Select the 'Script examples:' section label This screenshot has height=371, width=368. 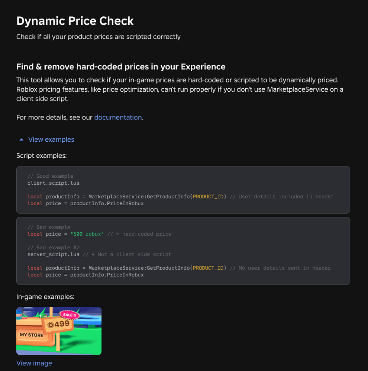pyautogui.click(x=41, y=155)
